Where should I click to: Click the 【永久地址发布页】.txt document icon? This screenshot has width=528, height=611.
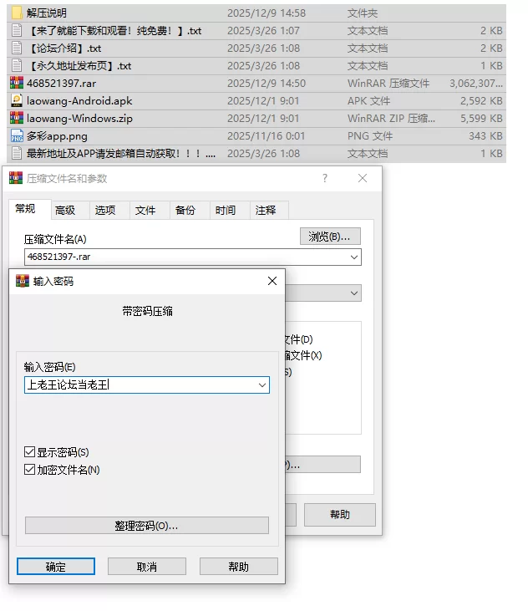[x=17, y=65]
